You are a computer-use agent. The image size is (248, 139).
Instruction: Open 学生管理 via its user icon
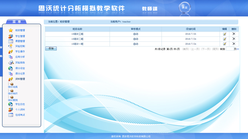[11, 36]
